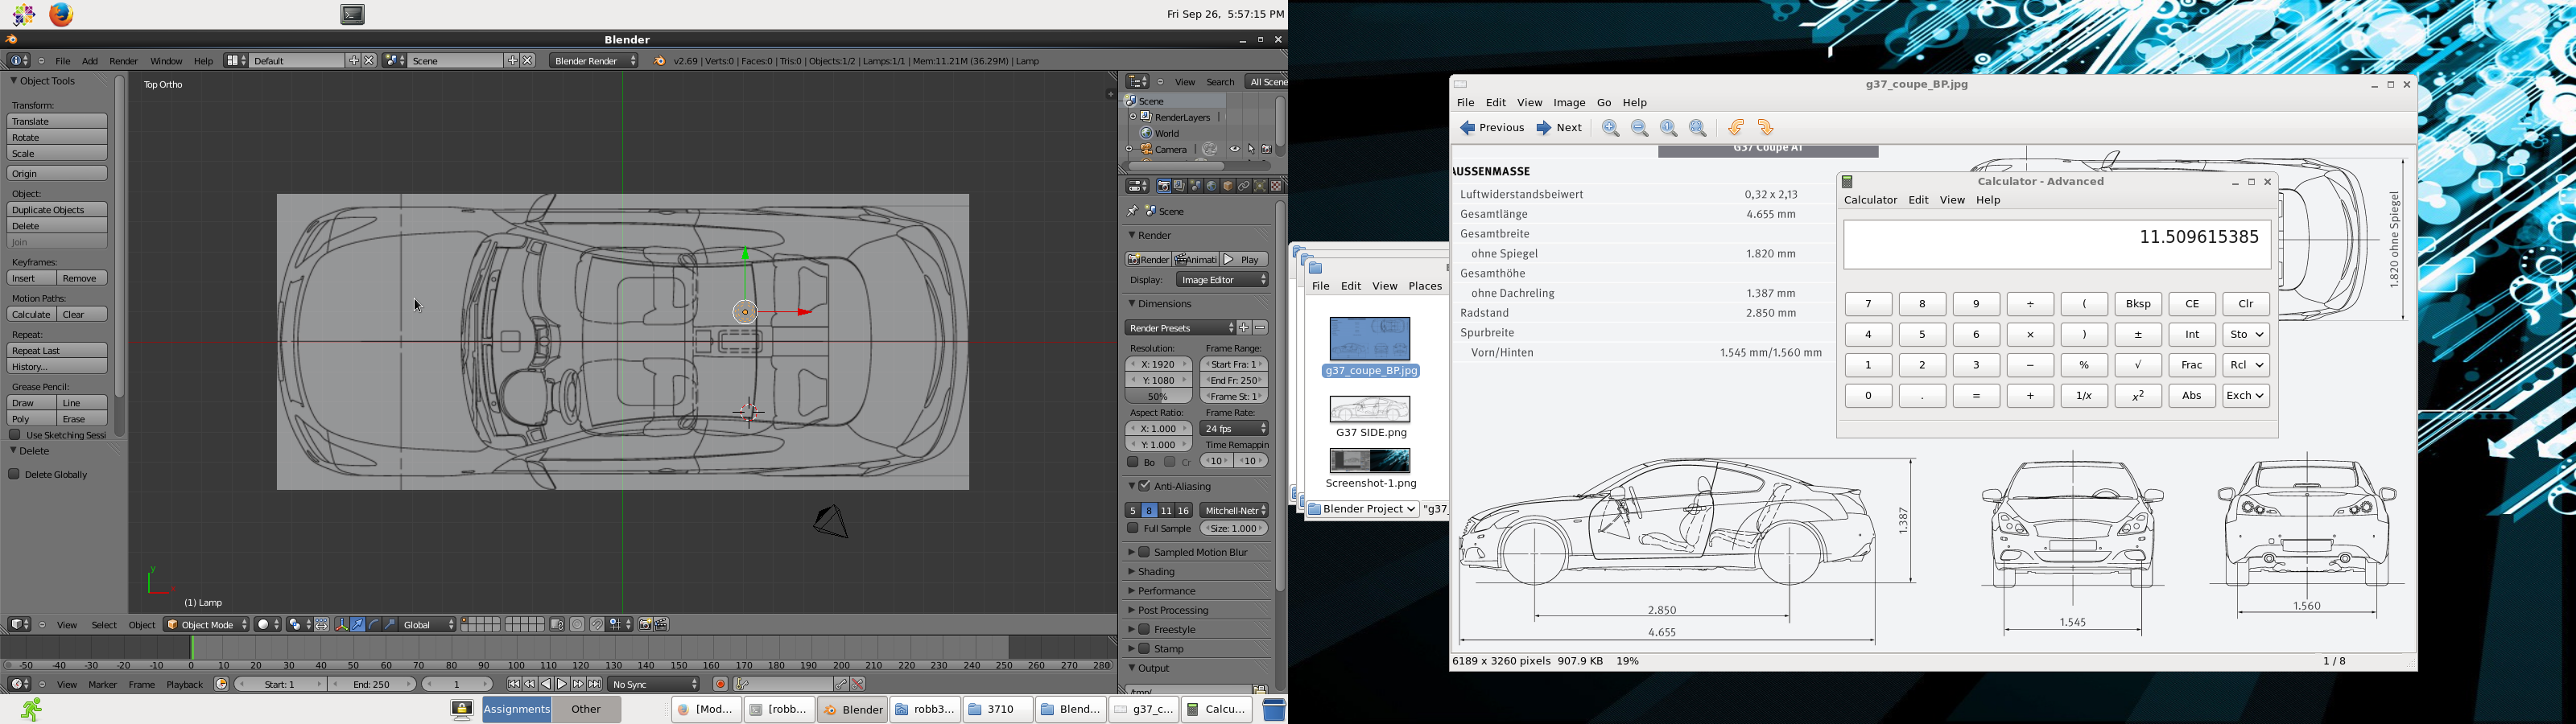
Task: Toggle Camera renderability icon in outliner
Action: coord(1266,150)
